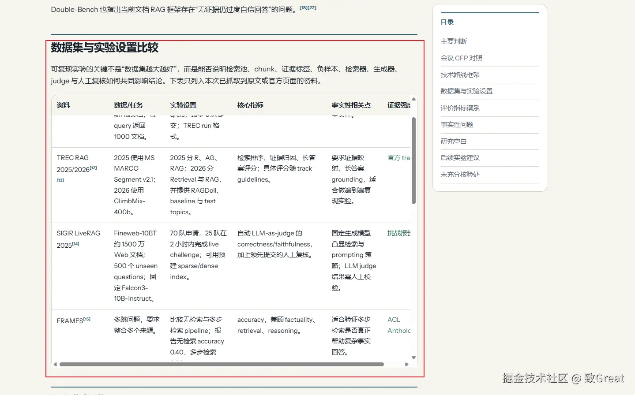Click the cell starting '多跳问题，要求'

coord(136,335)
